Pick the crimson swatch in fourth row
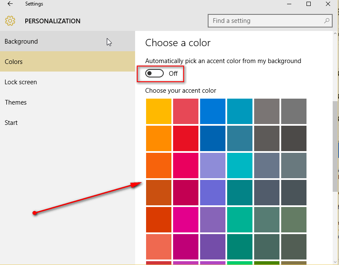The height and width of the screenshot is (265, 339). [186, 193]
